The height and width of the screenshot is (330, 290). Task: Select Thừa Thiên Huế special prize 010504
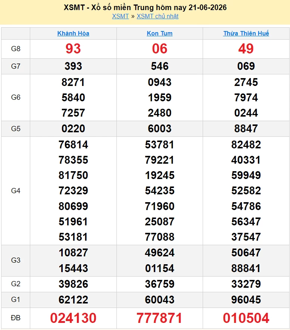246,318
